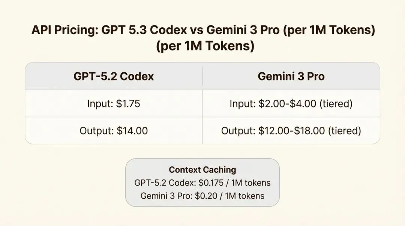Click the second title line '(per 1M Tokens)'

click(205, 46)
